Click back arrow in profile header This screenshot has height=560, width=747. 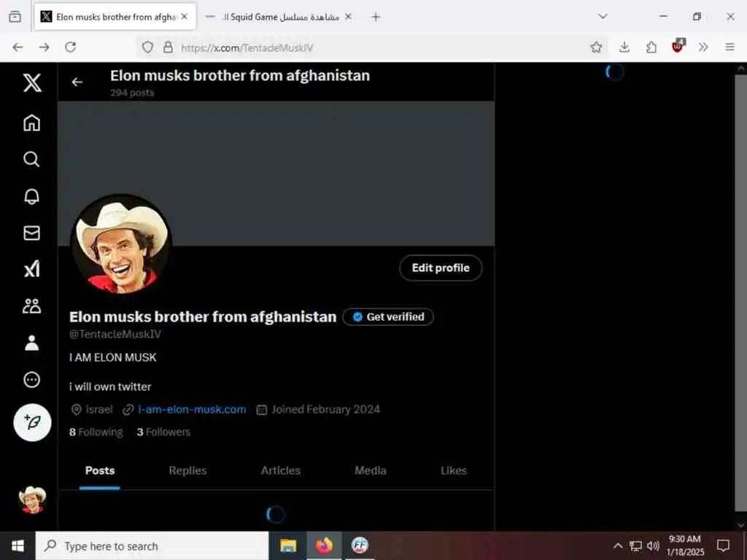tap(77, 82)
